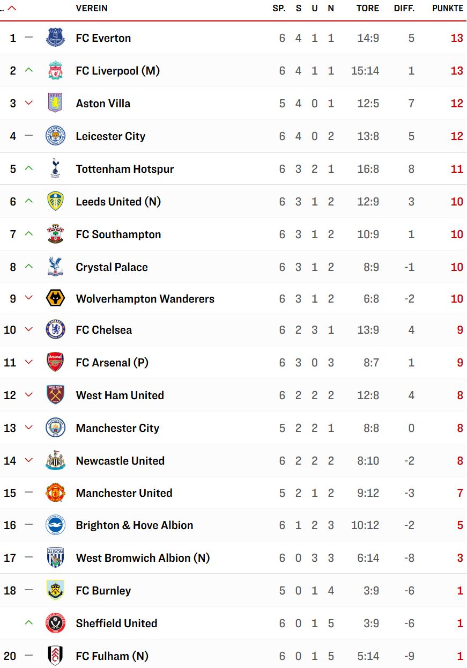Click the FC Fulham club crest
The image size is (467, 668).
click(x=55, y=656)
